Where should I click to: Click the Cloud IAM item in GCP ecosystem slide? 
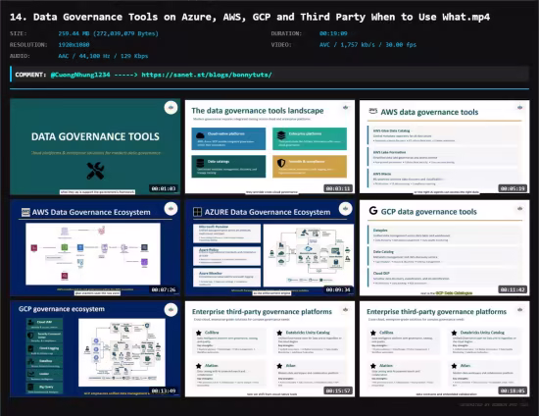tap(45, 324)
